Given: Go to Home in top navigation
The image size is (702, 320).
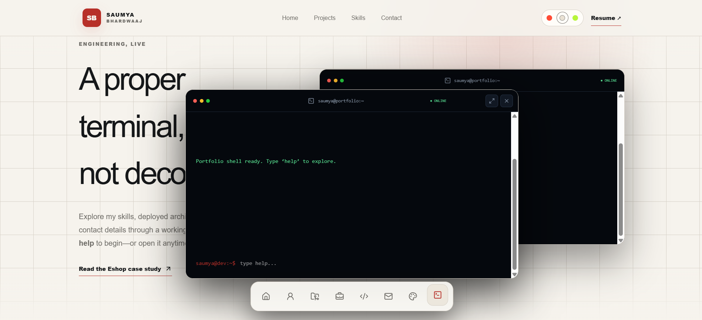Looking at the screenshot, I should click(x=290, y=18).
